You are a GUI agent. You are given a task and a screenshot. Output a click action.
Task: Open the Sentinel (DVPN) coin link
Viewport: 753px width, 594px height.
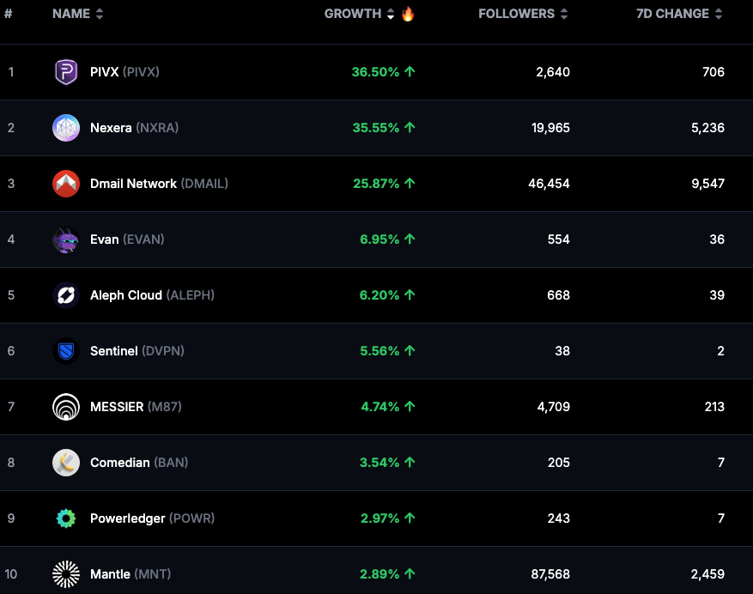click(x=137, y=351)
